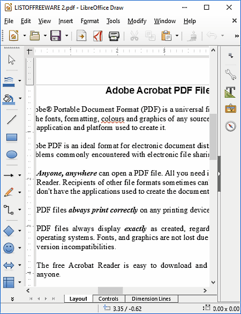
Task: Switch to the Controls layer tab
Action: tap(109, 299)
